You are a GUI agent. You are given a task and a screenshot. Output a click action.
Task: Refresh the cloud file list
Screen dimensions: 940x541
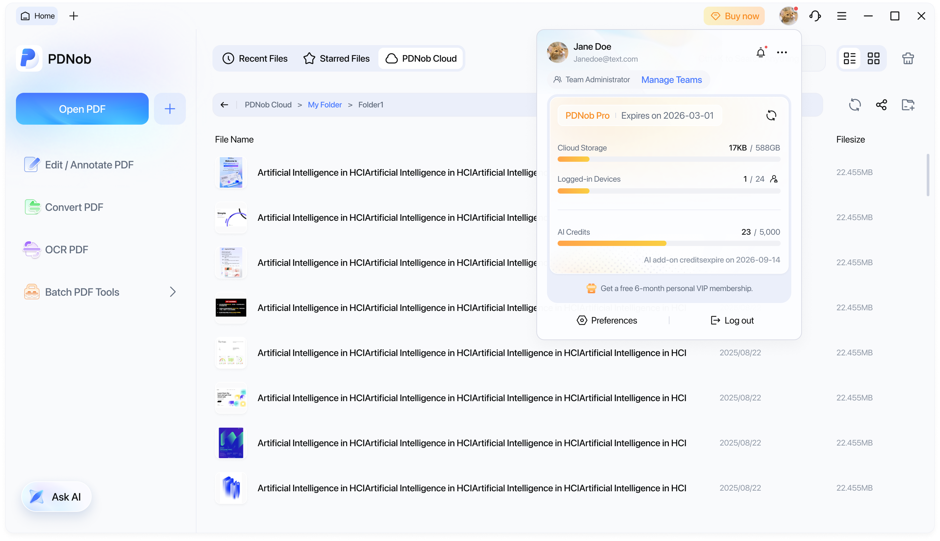[855, 105]
